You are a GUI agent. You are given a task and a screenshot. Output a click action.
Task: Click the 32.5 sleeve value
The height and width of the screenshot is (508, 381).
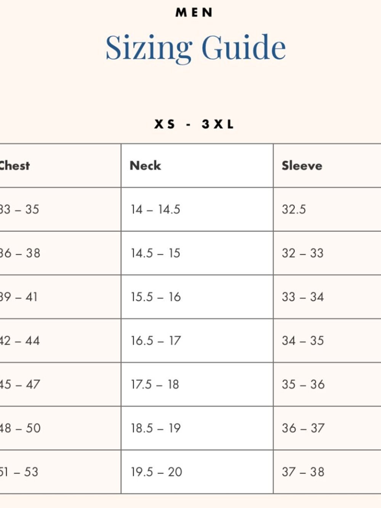[x=294, y=209]
